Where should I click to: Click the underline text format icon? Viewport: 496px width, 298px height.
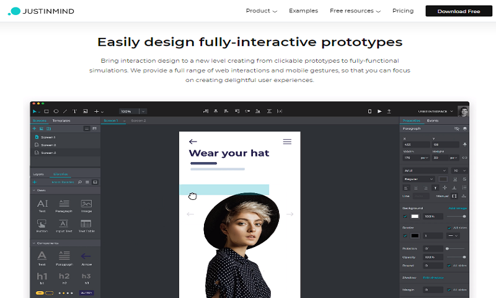(x=455, y=179)
